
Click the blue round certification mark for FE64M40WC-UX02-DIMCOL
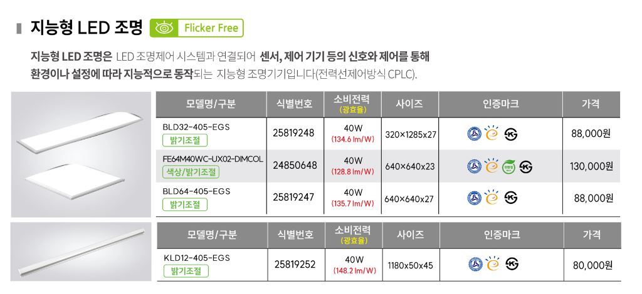475,166
